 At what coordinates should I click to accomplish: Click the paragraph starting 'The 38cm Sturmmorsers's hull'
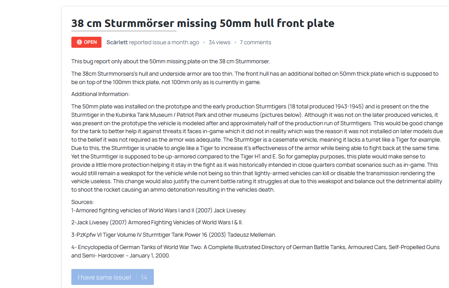click(x=254, y=78)
